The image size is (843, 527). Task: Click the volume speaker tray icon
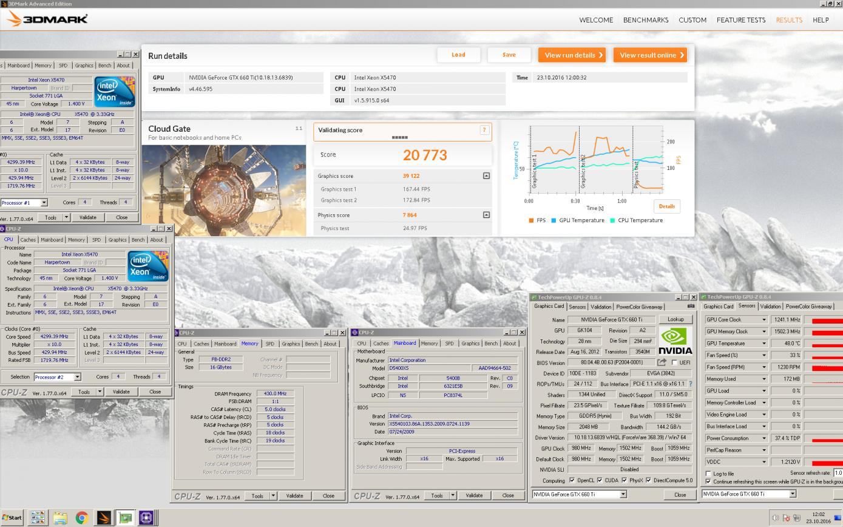[x=775, y=518]
